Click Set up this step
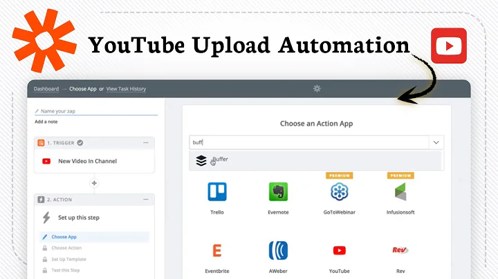The width and height of the screenshot is (498, 279). (79, 218)
